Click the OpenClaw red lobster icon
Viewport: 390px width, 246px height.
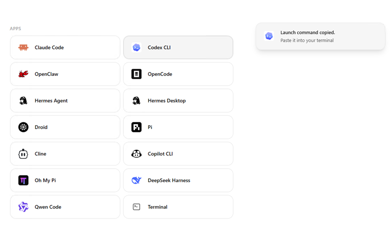[23, 74]
